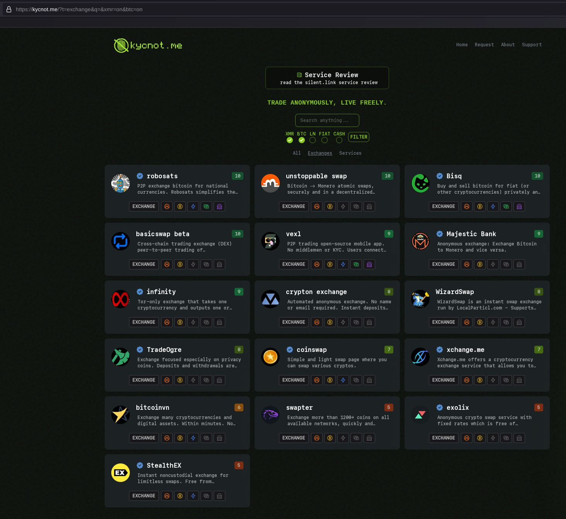Click the Bisq cat logo

[420, 183]
